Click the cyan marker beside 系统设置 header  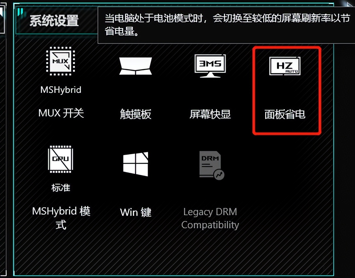(x=20, y=11)
